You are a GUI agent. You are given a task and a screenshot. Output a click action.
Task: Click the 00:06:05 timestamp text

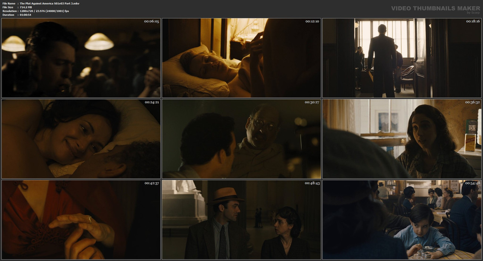coord(152,21)
